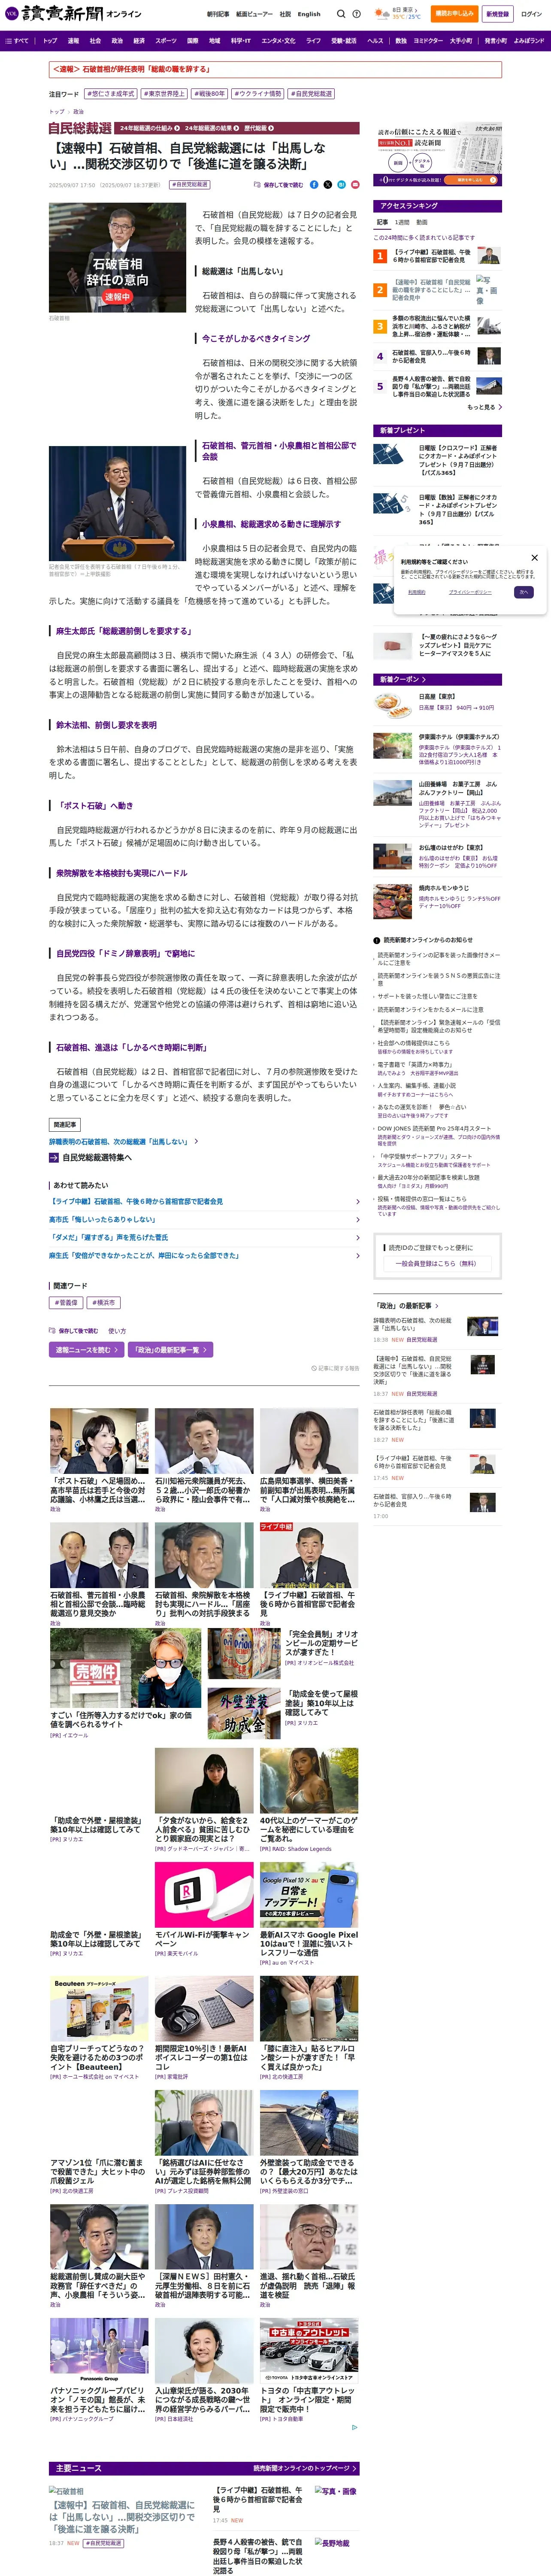Image resolution: width=551 pixels, height=2576 pixels.
Task: Share article on X icon
Action: tap(327, 185)
